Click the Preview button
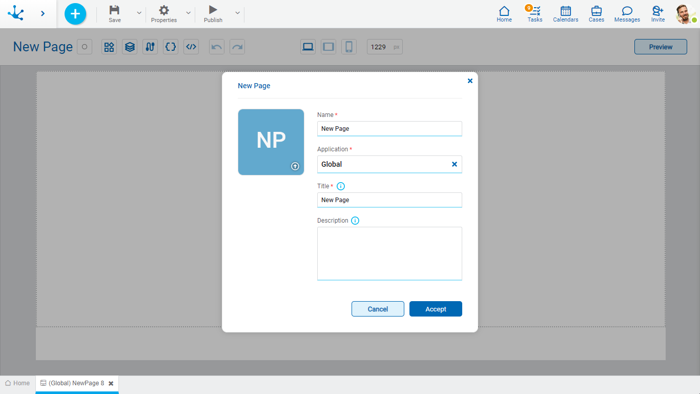Screen dimensions: 700x394 click(x=661, y=47)
